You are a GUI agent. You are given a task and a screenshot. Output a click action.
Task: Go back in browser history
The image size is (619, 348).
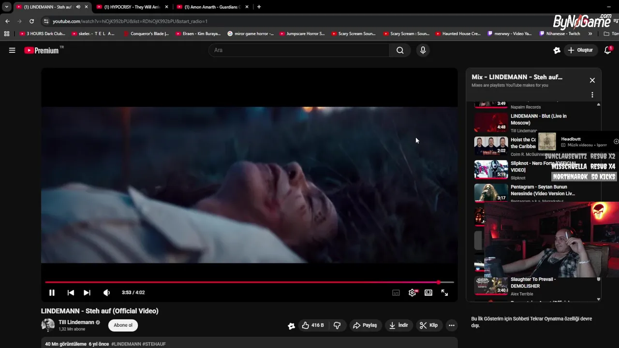coord(7,21)
